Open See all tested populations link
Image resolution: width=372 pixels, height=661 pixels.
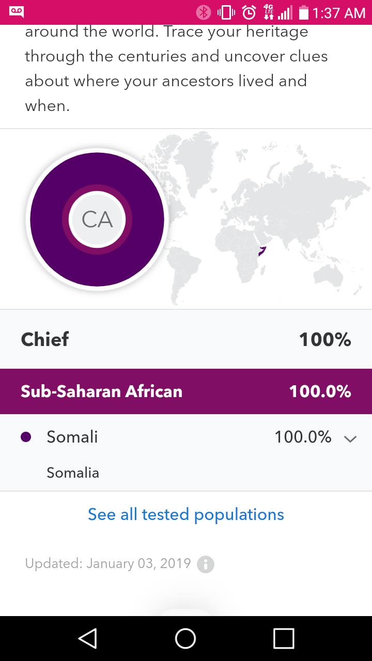tap(186, 514)
